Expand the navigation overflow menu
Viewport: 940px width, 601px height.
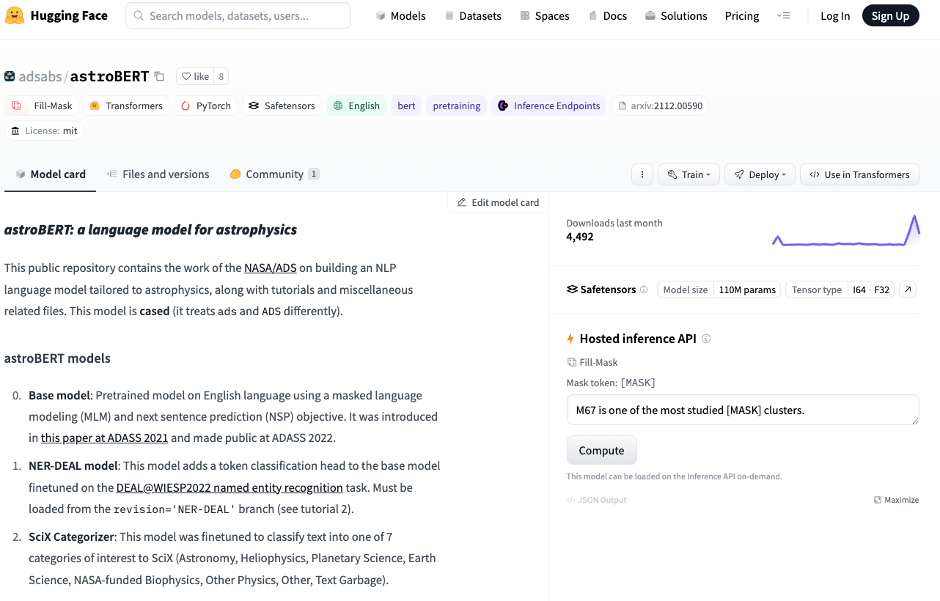(x=783, y=15)
